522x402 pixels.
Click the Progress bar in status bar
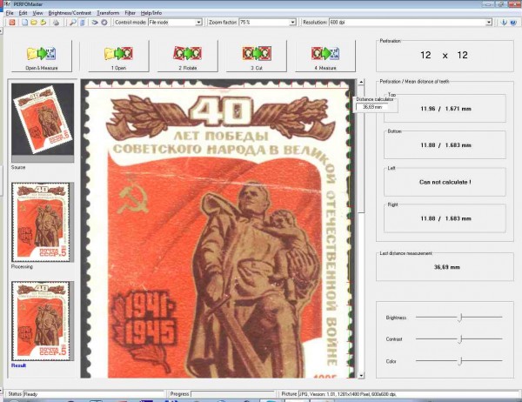[233, 394]
